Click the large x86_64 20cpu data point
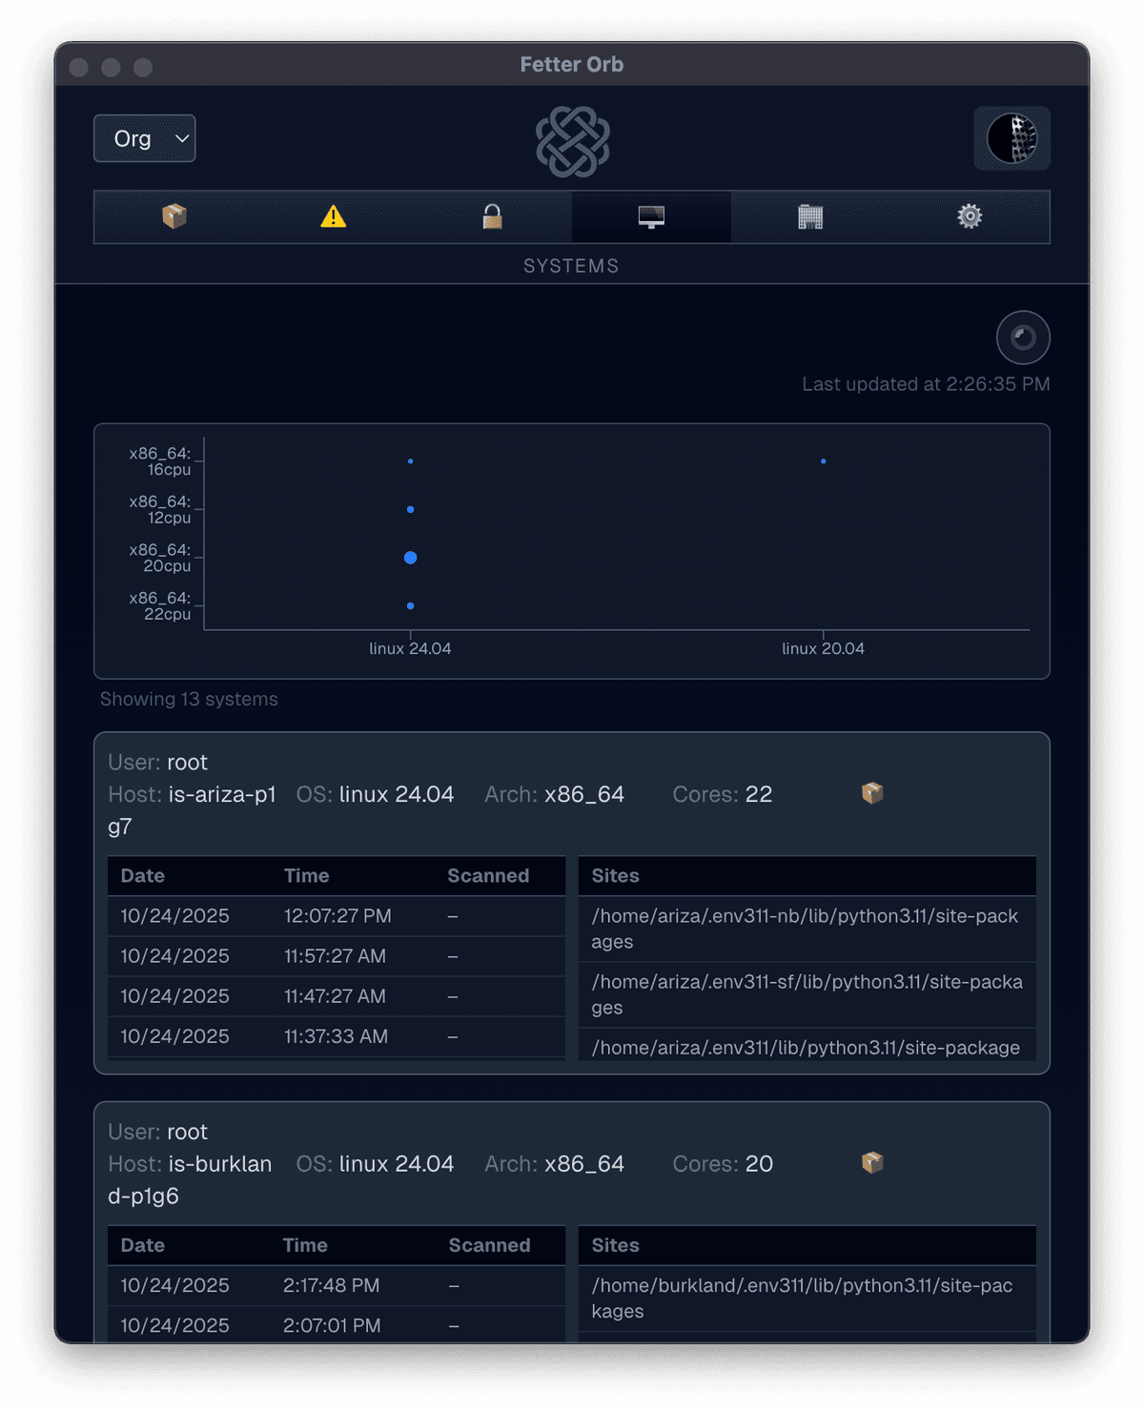 coord(410,557)
